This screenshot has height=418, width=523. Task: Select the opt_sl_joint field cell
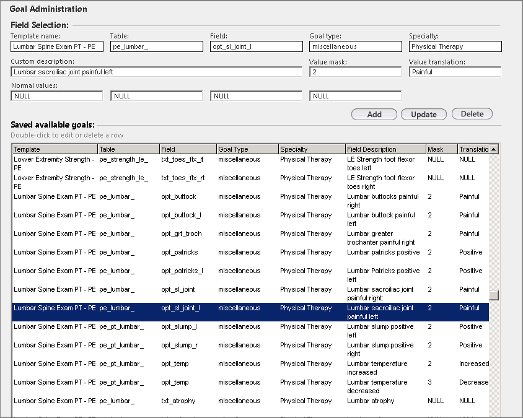tap(178, 290)
